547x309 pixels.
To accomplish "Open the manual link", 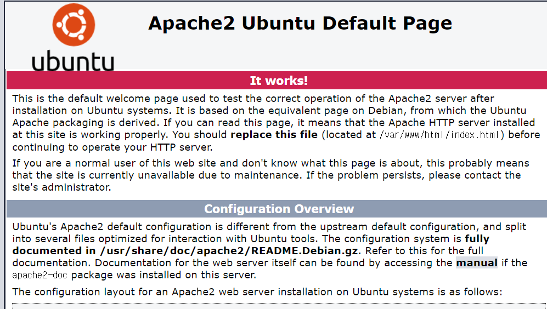I will [477, 262].
